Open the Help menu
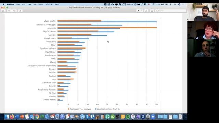The width and height of the screenshot is (219, 123). coord(57,4)
